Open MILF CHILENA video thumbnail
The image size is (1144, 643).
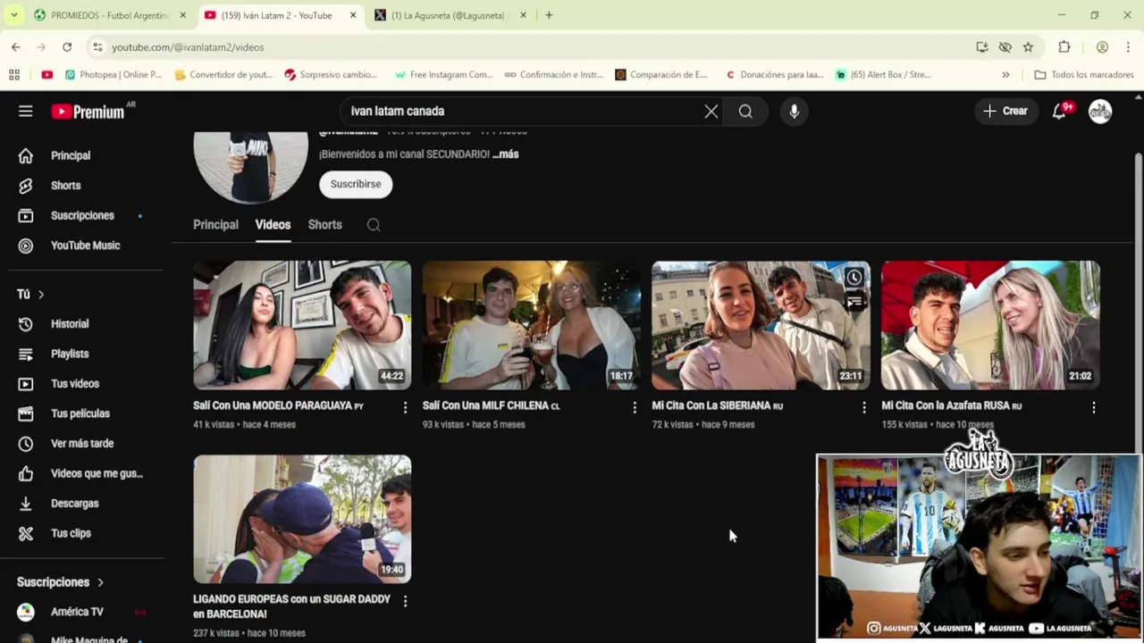(532, 325)
